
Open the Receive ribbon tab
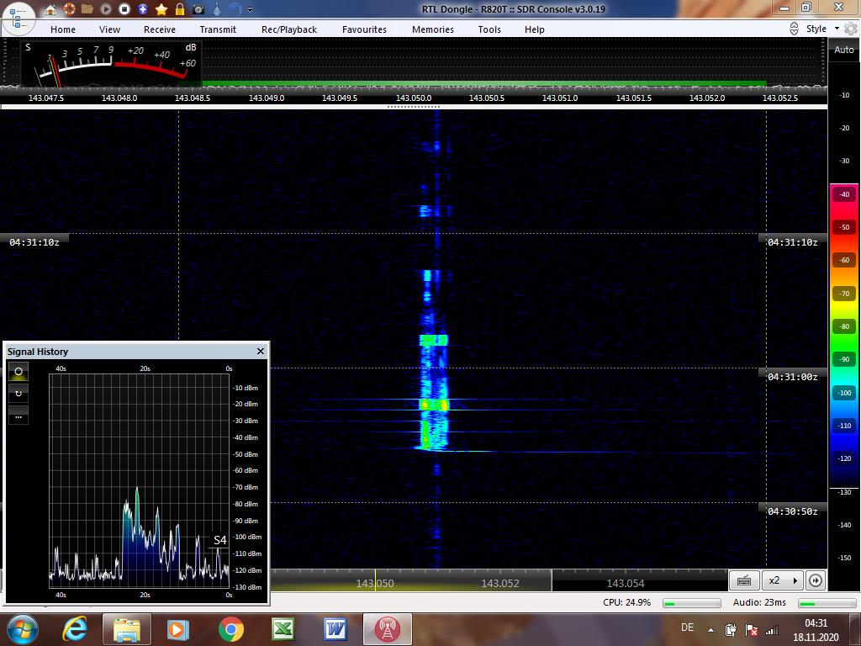pos(160,29)
